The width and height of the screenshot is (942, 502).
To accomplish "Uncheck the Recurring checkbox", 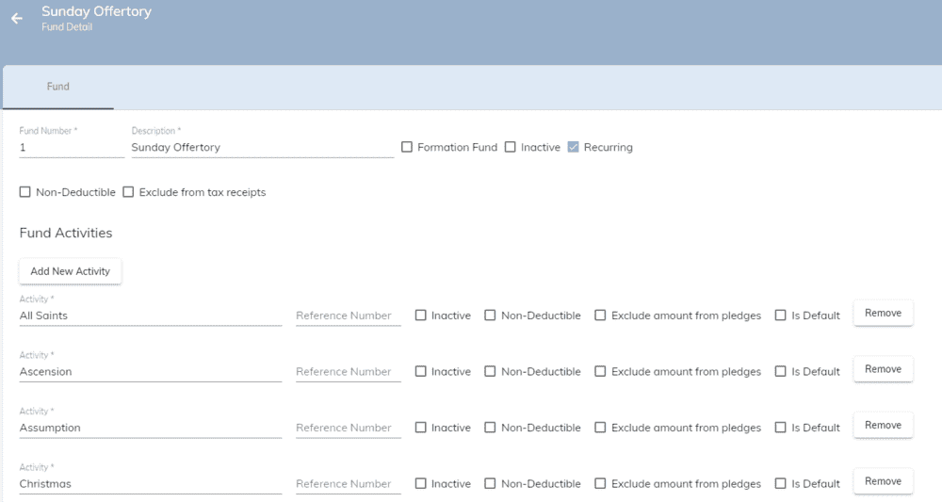I will [x=573, y=147].
